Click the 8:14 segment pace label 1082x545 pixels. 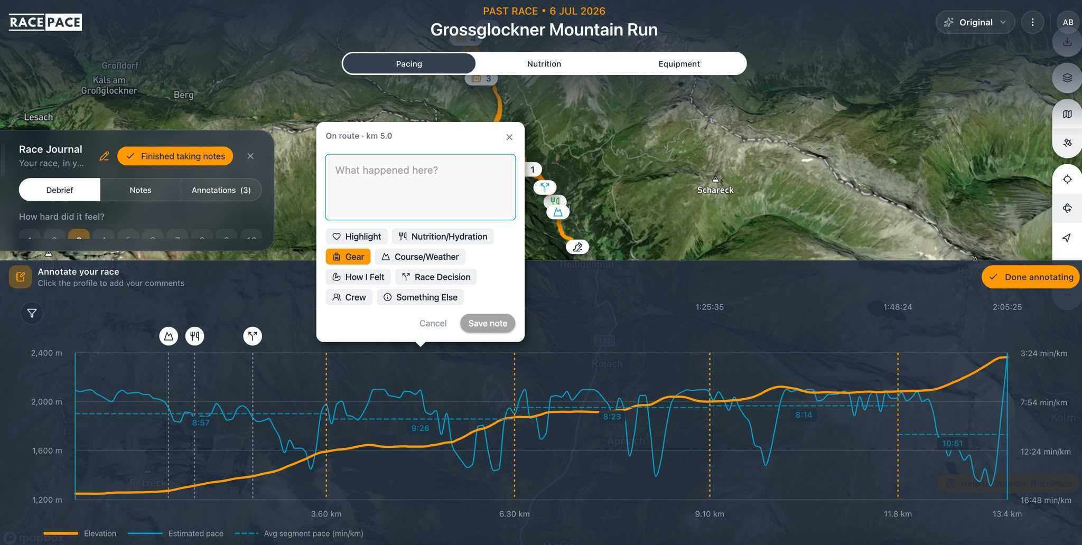[x=804, y=415]
